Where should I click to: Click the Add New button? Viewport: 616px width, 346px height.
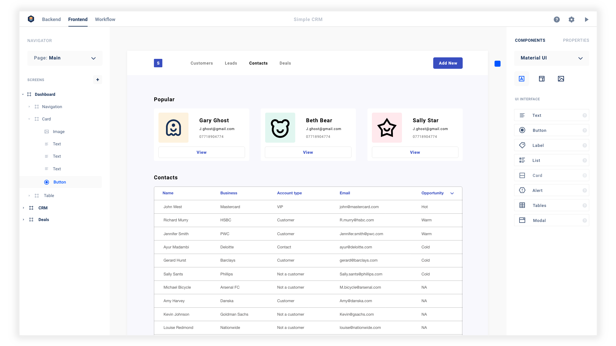(x=448, y=63)
